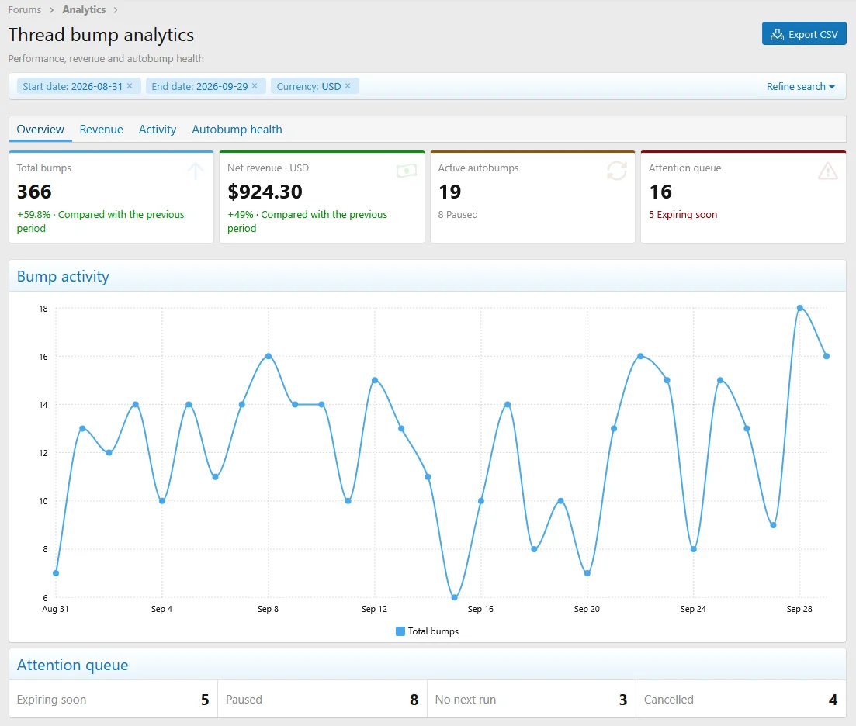This screenshot has height=726, width=856.
Task: Click the lowest chart data point at 6
Action: (454, 597)
